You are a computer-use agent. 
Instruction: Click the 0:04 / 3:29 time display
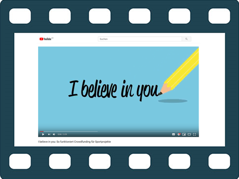pos(62,134)
